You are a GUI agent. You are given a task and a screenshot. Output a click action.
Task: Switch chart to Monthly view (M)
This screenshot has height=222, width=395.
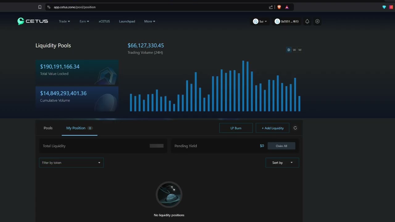[300, 50]
